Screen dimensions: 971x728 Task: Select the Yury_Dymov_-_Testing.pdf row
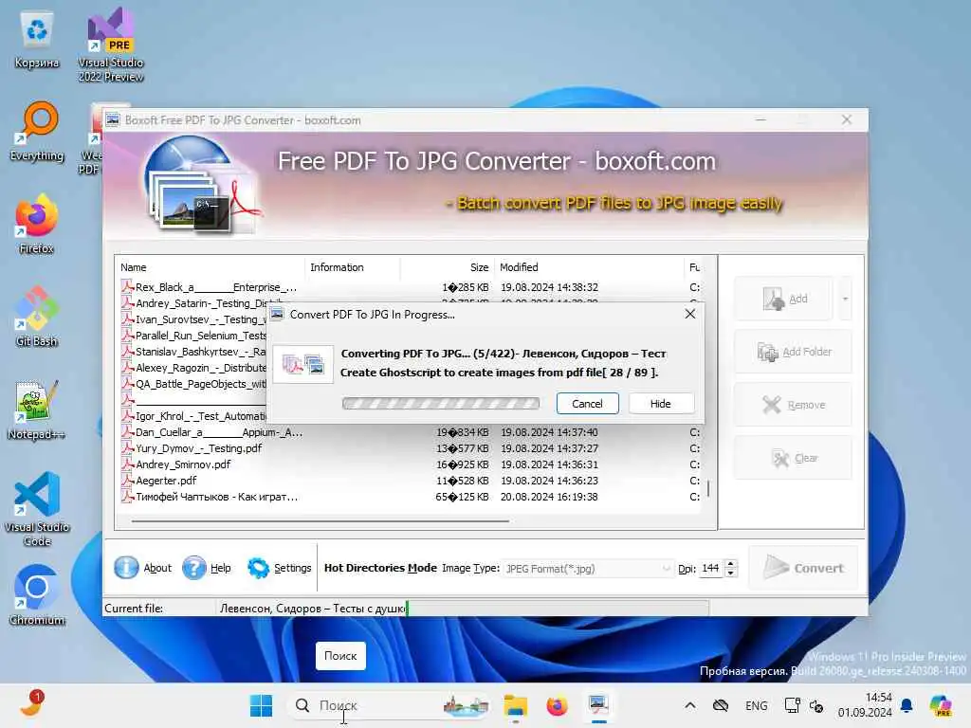[x=410, y=448]
